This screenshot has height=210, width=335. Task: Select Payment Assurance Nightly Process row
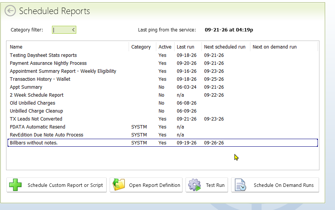click(163, 63)
